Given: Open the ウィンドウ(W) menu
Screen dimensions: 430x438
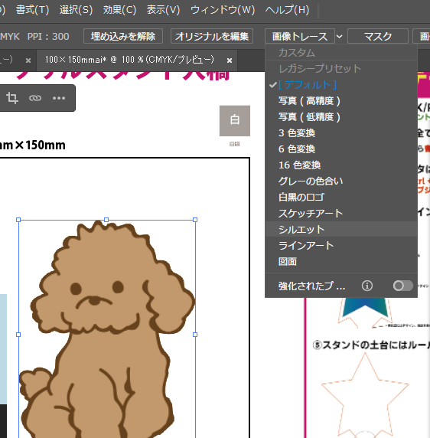Looking at the screenshot, I should pos(223,10).
